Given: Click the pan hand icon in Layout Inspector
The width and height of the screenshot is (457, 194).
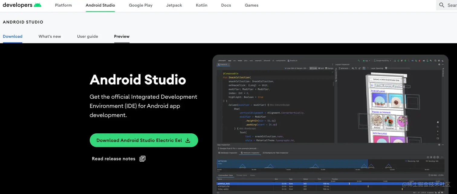Looking at the screenshot, I should 438,122.
